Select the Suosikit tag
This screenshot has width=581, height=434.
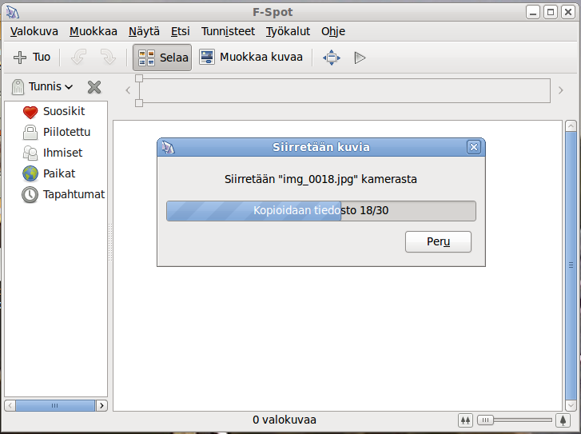click(x=63, y=112)
